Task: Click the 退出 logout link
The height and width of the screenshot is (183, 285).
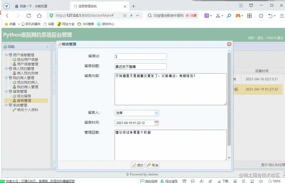Action: tap(280, 38)
